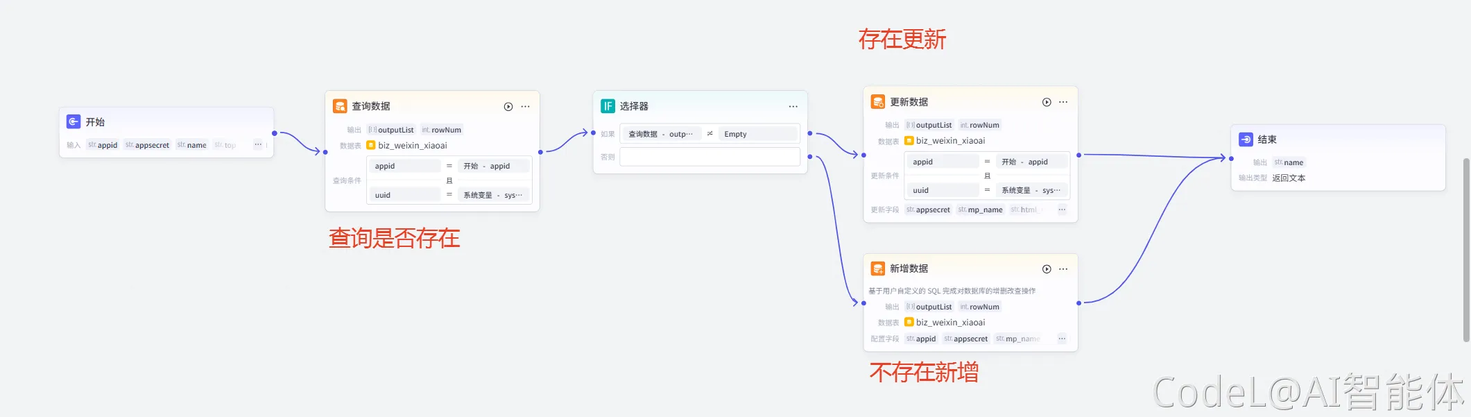Open the 更新数据 node more options menu
This screenshot has height=417, width=1471.
[x=1063, y=103]
